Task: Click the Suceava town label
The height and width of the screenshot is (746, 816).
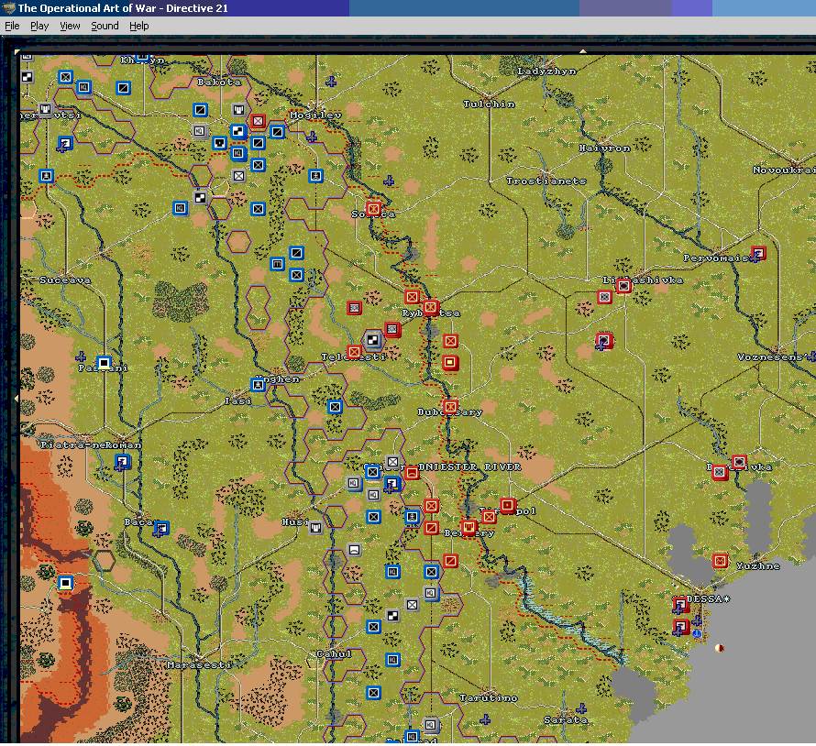Action: [x=65, y=280]
